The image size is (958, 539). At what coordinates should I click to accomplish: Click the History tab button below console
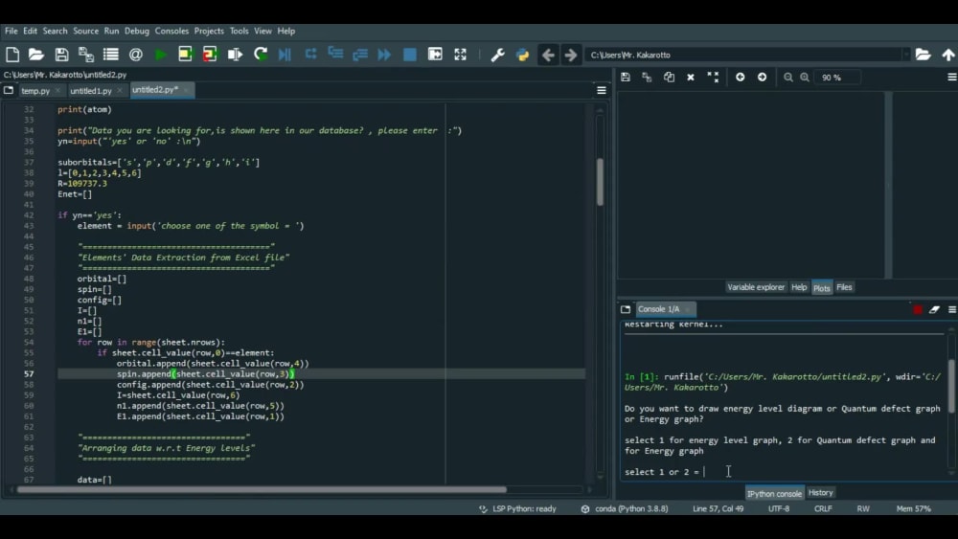pyautogui.click(x=820, y=493)
